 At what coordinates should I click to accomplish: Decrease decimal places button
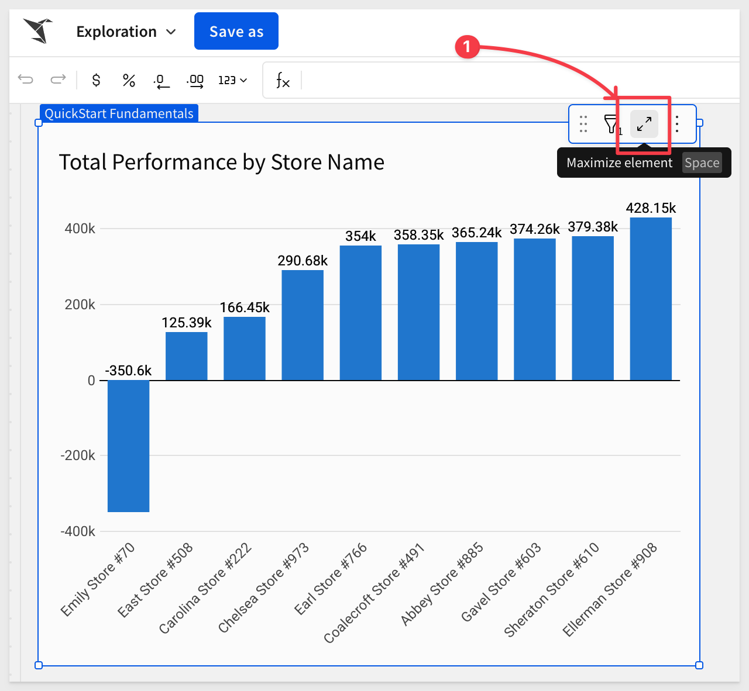pyautogui.click(x=162, y=81)
